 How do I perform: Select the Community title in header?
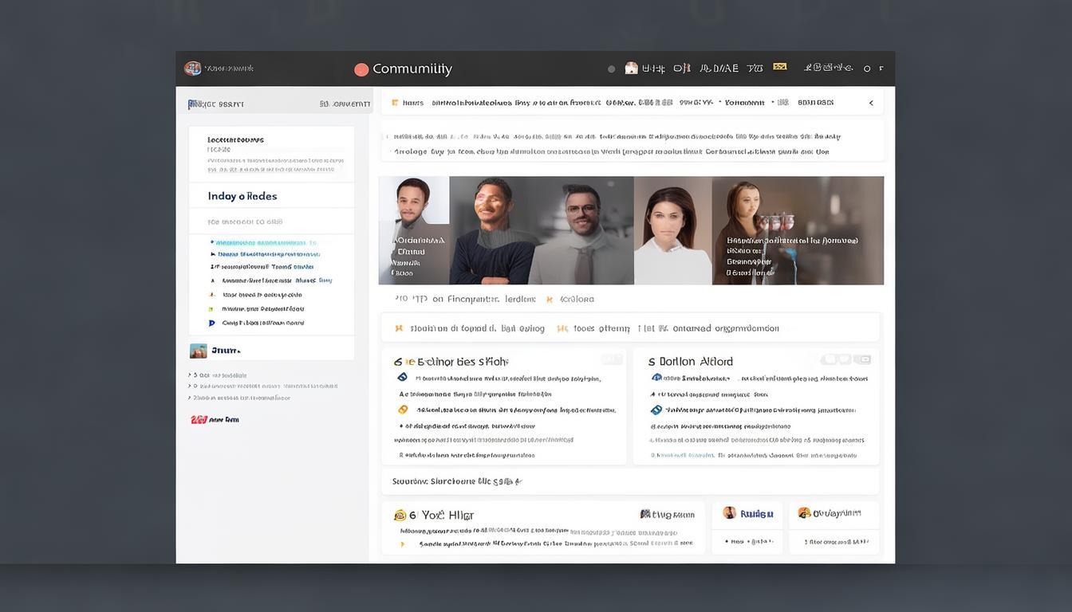click(x=412, y=69)
